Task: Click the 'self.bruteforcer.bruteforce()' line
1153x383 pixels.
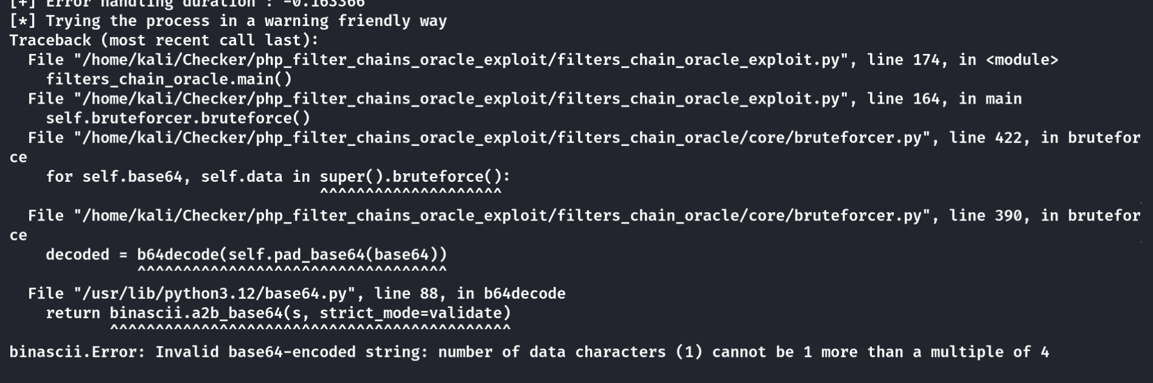Action: coord(178,118)
